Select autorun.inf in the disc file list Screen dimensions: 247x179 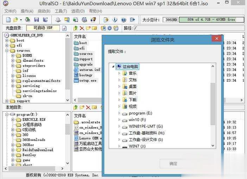(90, 70)
